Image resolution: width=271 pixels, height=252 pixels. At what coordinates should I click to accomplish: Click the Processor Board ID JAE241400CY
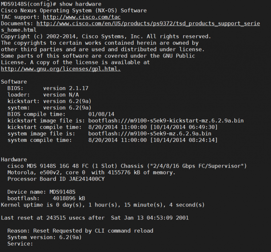click(56, 179)
